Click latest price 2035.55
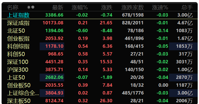 (54, 85)
